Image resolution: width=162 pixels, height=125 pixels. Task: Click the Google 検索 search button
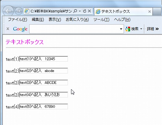pos(132,29)
